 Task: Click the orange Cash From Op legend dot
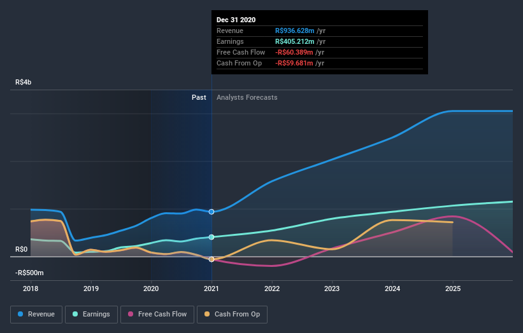tap(207, 314)
